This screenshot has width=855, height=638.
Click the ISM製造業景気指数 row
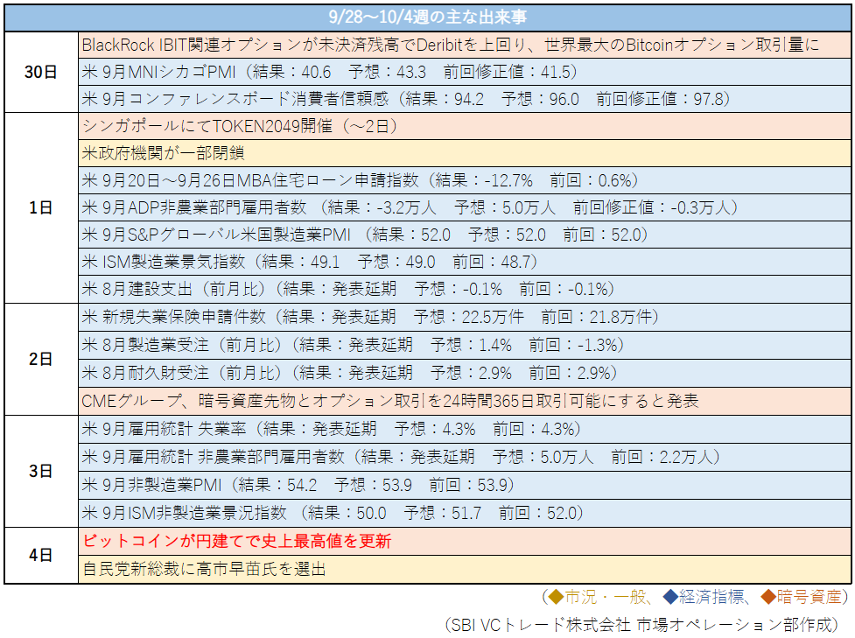tap(465, 263)
